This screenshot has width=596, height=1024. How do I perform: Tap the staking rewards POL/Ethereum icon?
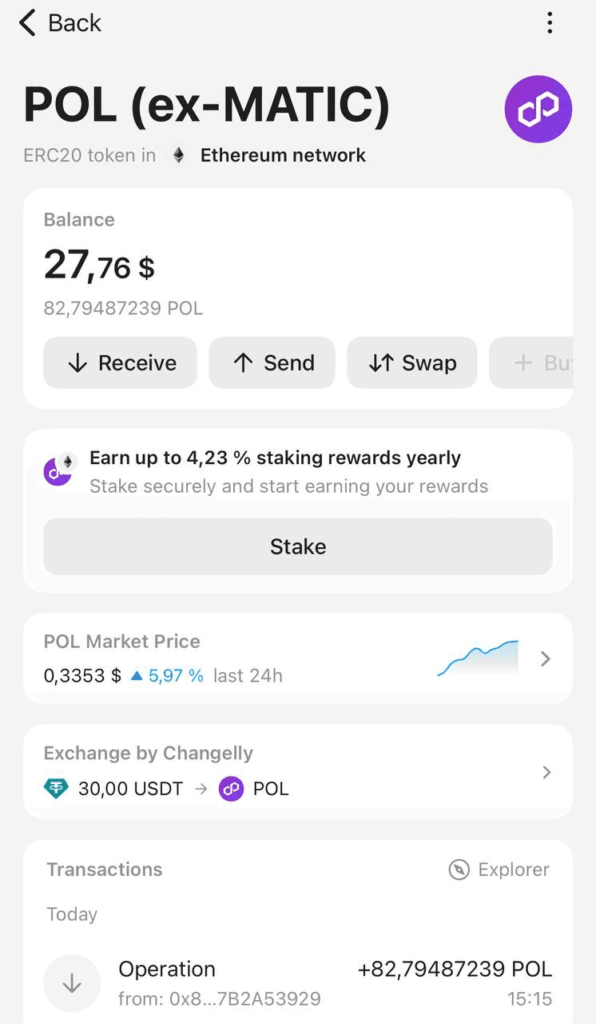[59, 469]
